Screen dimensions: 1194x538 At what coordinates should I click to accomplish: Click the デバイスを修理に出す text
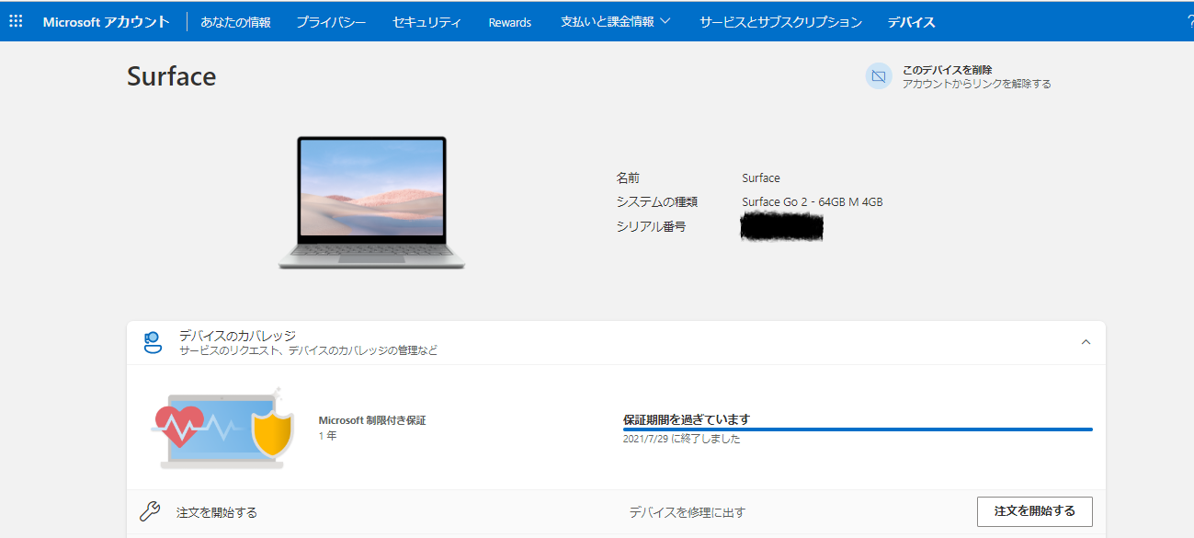point(688,512)
